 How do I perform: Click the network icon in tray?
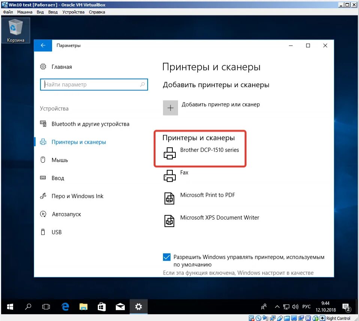pos(286,307)
